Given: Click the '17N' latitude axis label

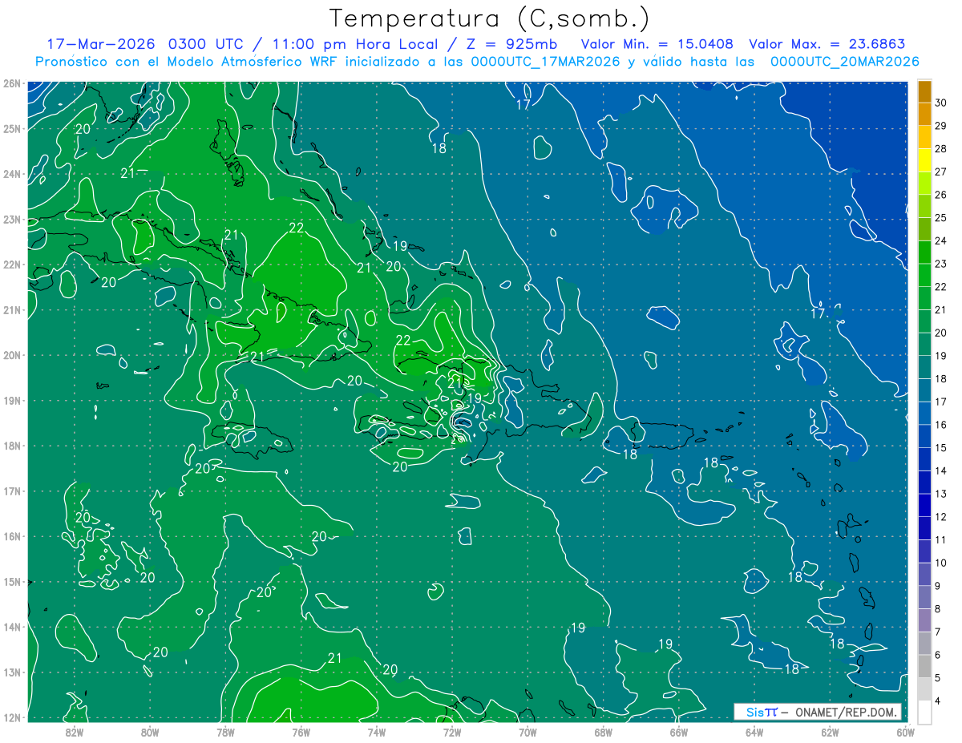Looking at the screenshot, I should (11, 491).
